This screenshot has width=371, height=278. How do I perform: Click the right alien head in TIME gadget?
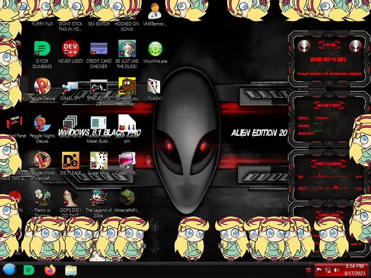pos(356,46)
